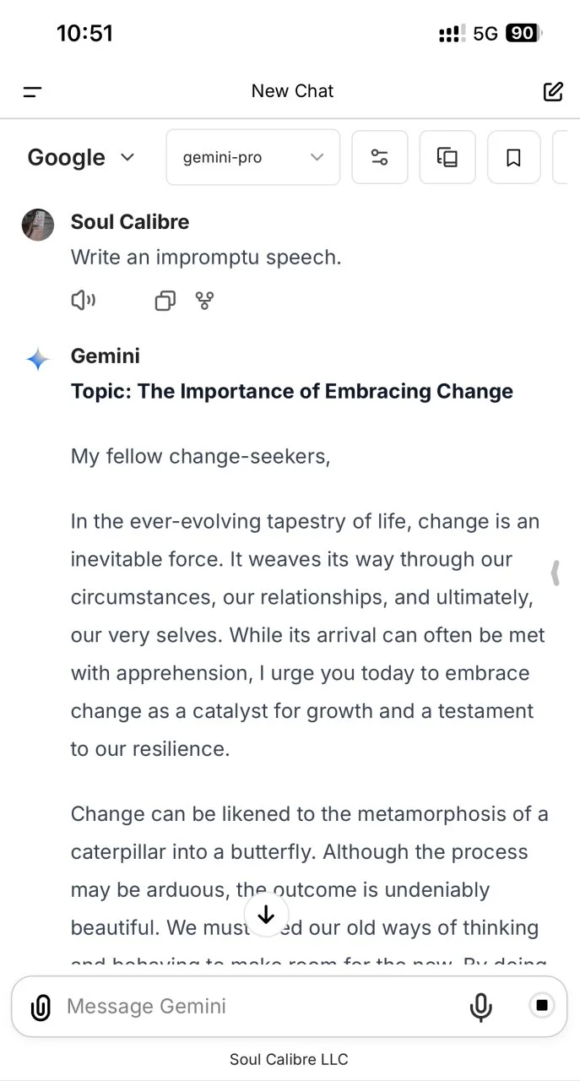
Task: Copy the user message text
Action: (165, 300)
